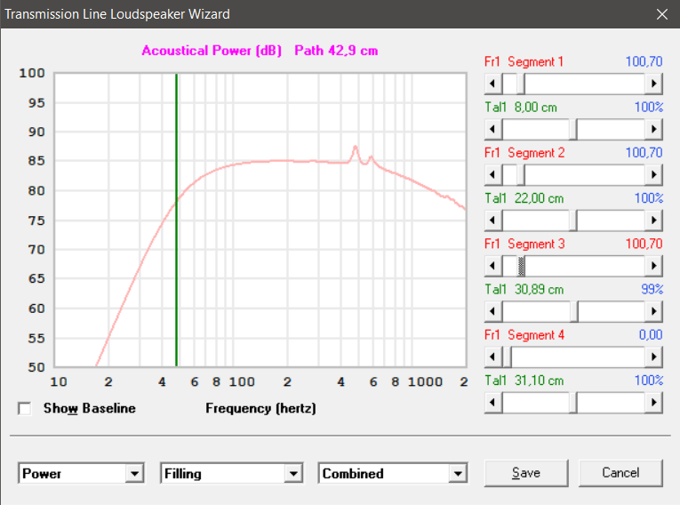
Task: Click left arrow of Tal1 8,00 cm scrollbar
Action: (493, 129)
